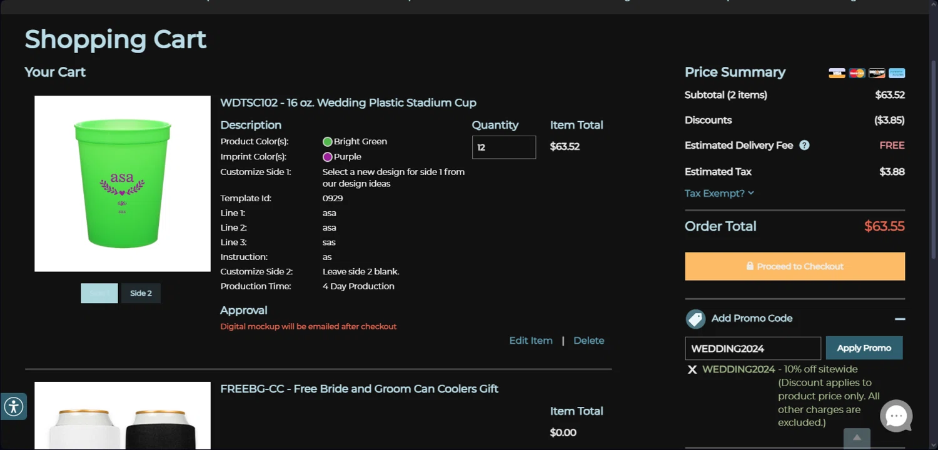This screenshot has width=938, height=450.
Task: Focus the quantity input field
Action: tap(503, 147)
